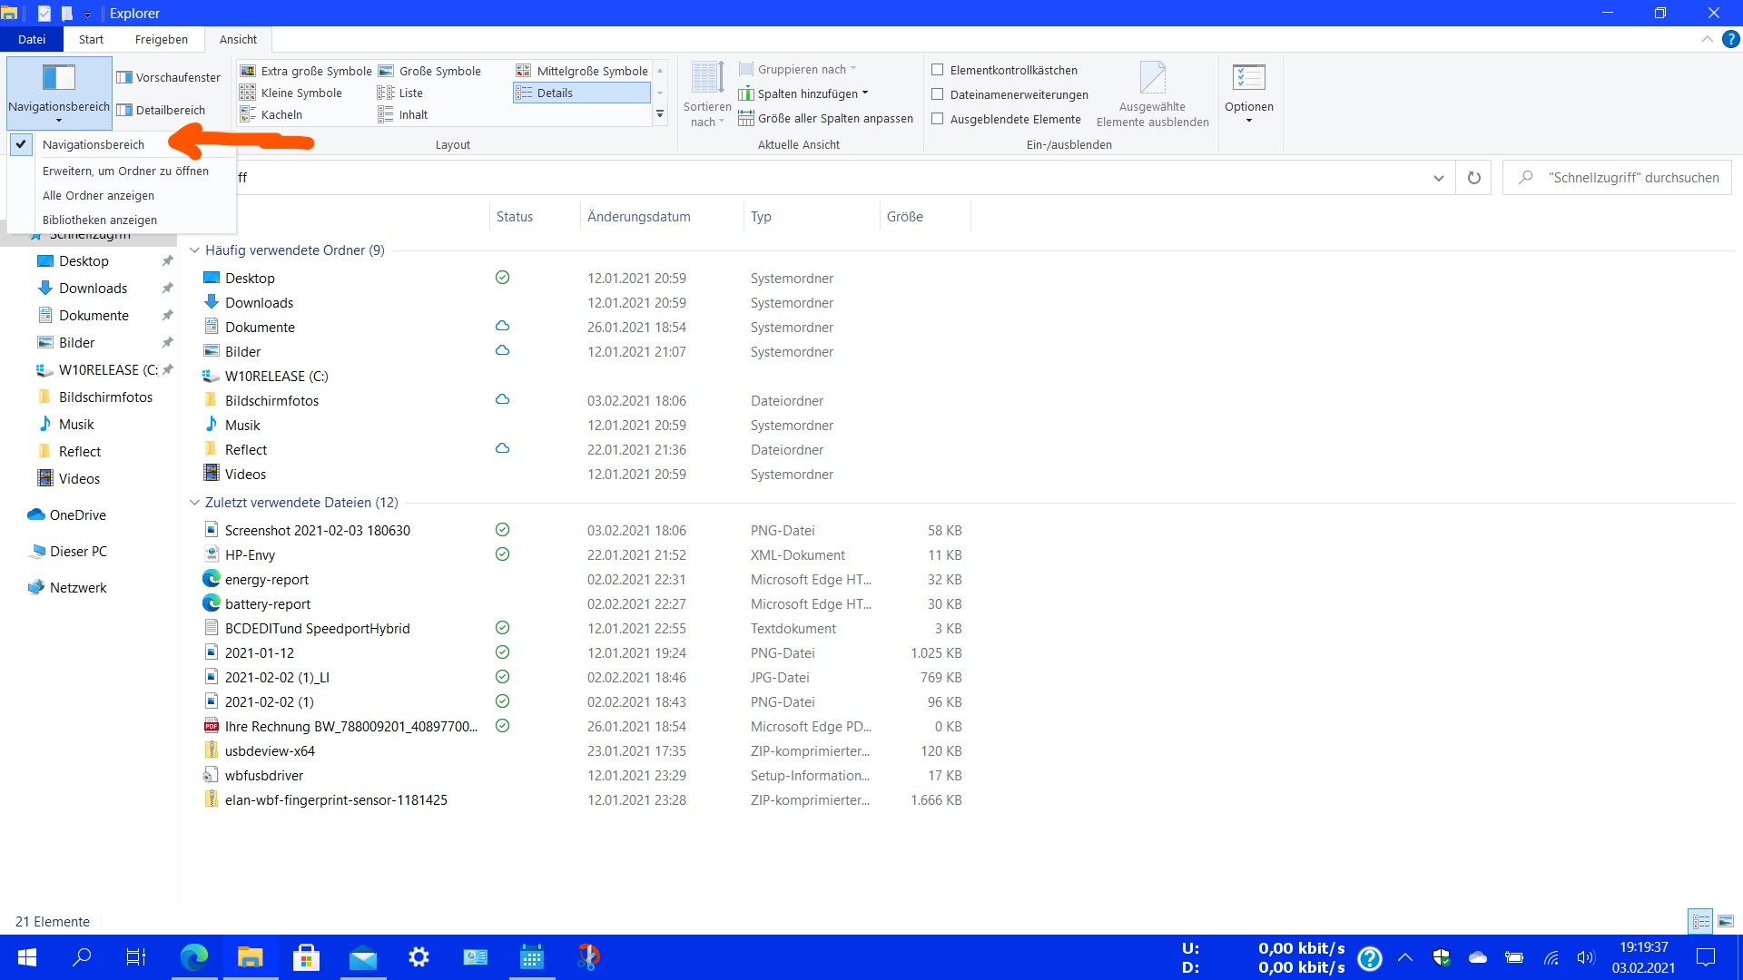Click the Sortieren nach icon
1743x980 pixels.
tap(707, 79)
